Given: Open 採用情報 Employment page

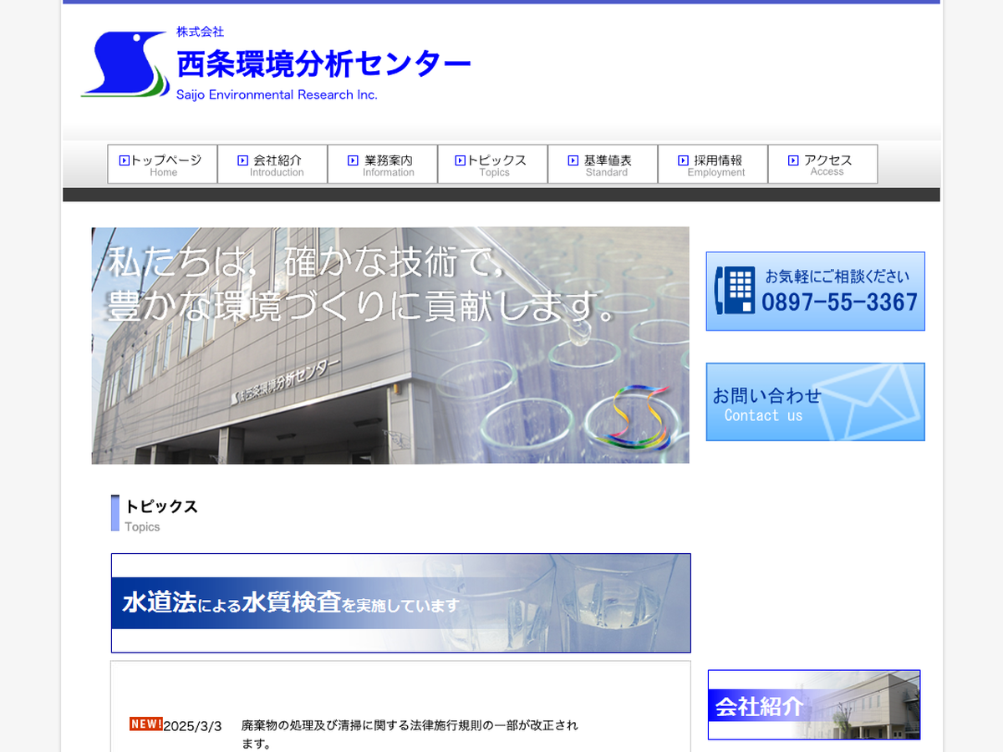Looking at the screenshot, I should pos(713,165).
